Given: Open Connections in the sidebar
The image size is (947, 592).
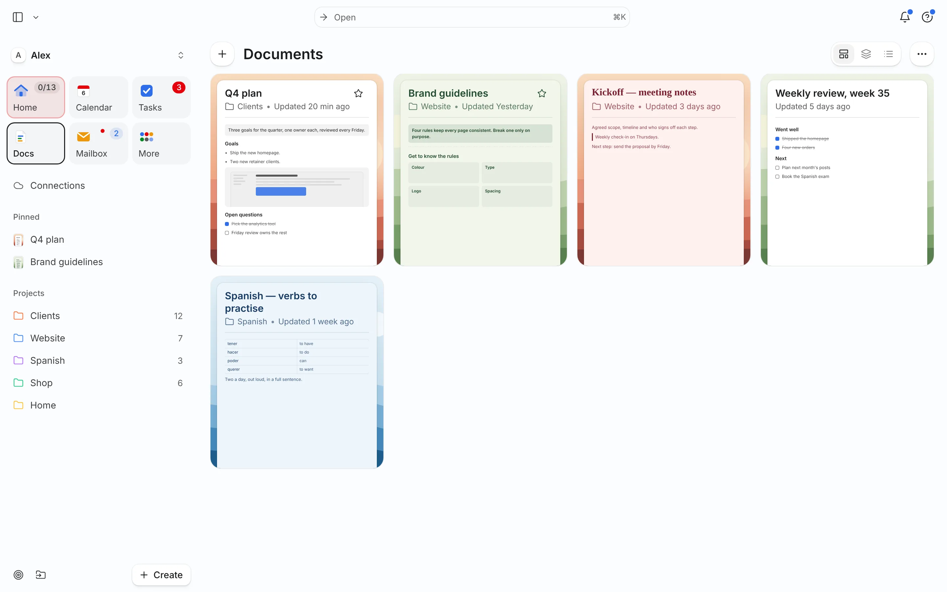Looking at the screenshot, I should click(x=98, y=185).
